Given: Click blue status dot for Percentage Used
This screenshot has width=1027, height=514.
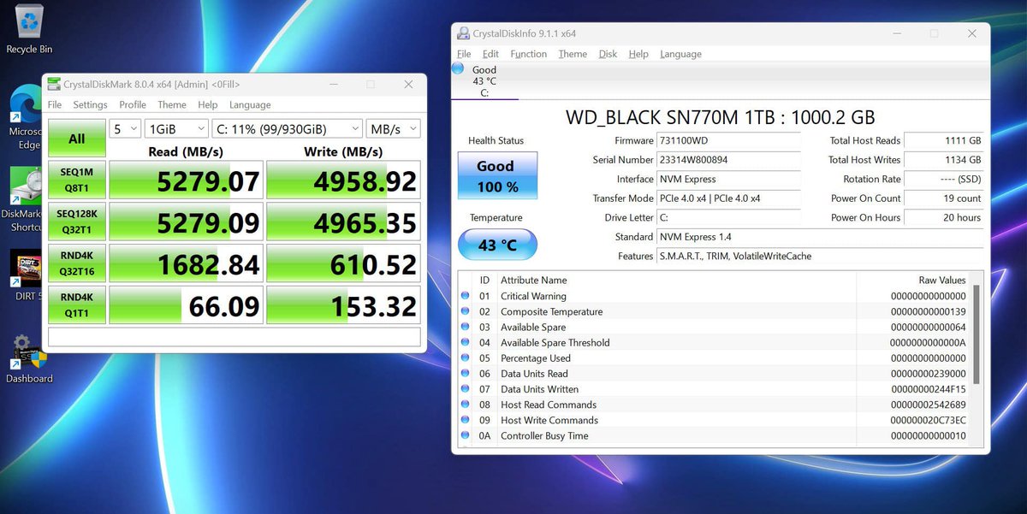Looking at the screenshot, I should click(466, 357).
